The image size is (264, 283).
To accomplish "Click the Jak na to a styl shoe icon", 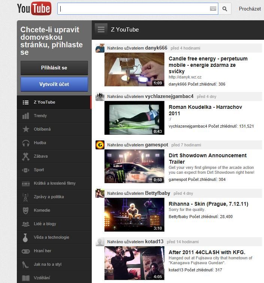I will 25,265.
